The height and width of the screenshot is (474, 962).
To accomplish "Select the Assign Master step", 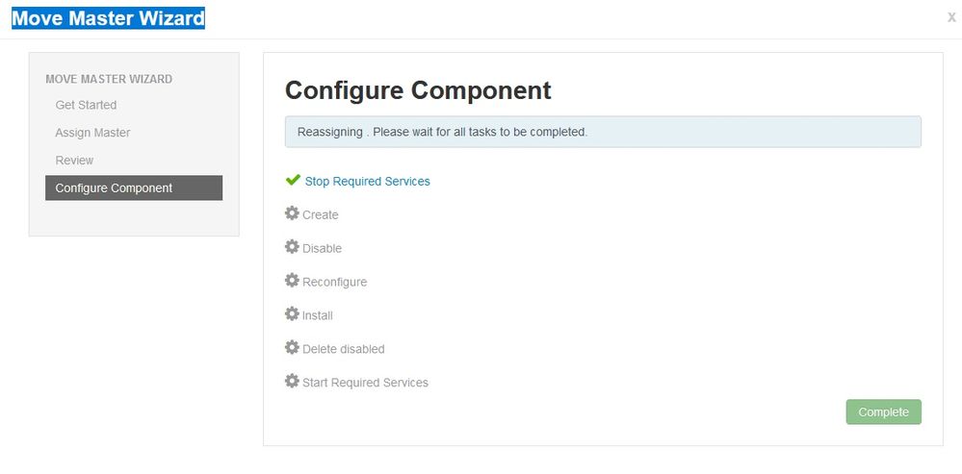I will (92, 133).
